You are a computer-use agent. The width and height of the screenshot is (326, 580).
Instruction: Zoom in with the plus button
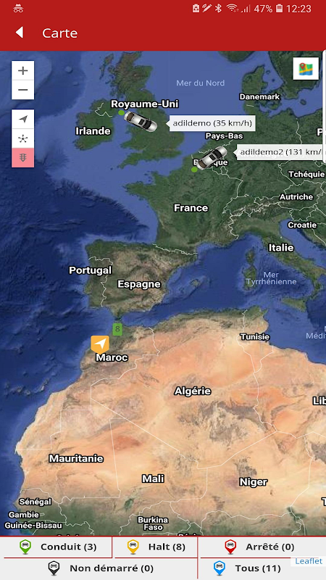(23, 70)
